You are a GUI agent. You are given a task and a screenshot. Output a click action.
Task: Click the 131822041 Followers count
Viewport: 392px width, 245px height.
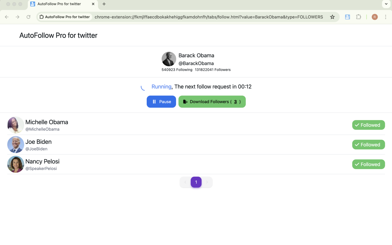[213, 70]
